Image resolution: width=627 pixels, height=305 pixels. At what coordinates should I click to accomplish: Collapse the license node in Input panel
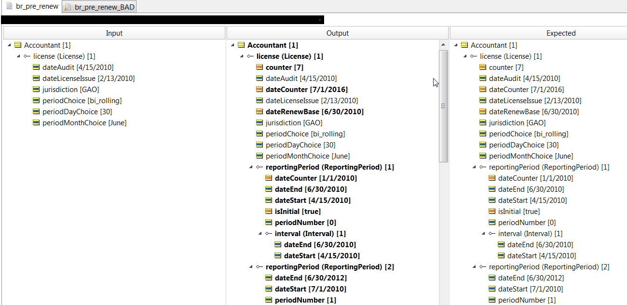click(19, 56)
